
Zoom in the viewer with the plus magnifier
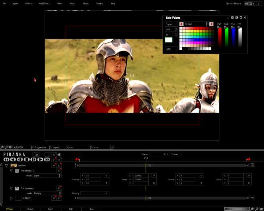pos(2,147)
